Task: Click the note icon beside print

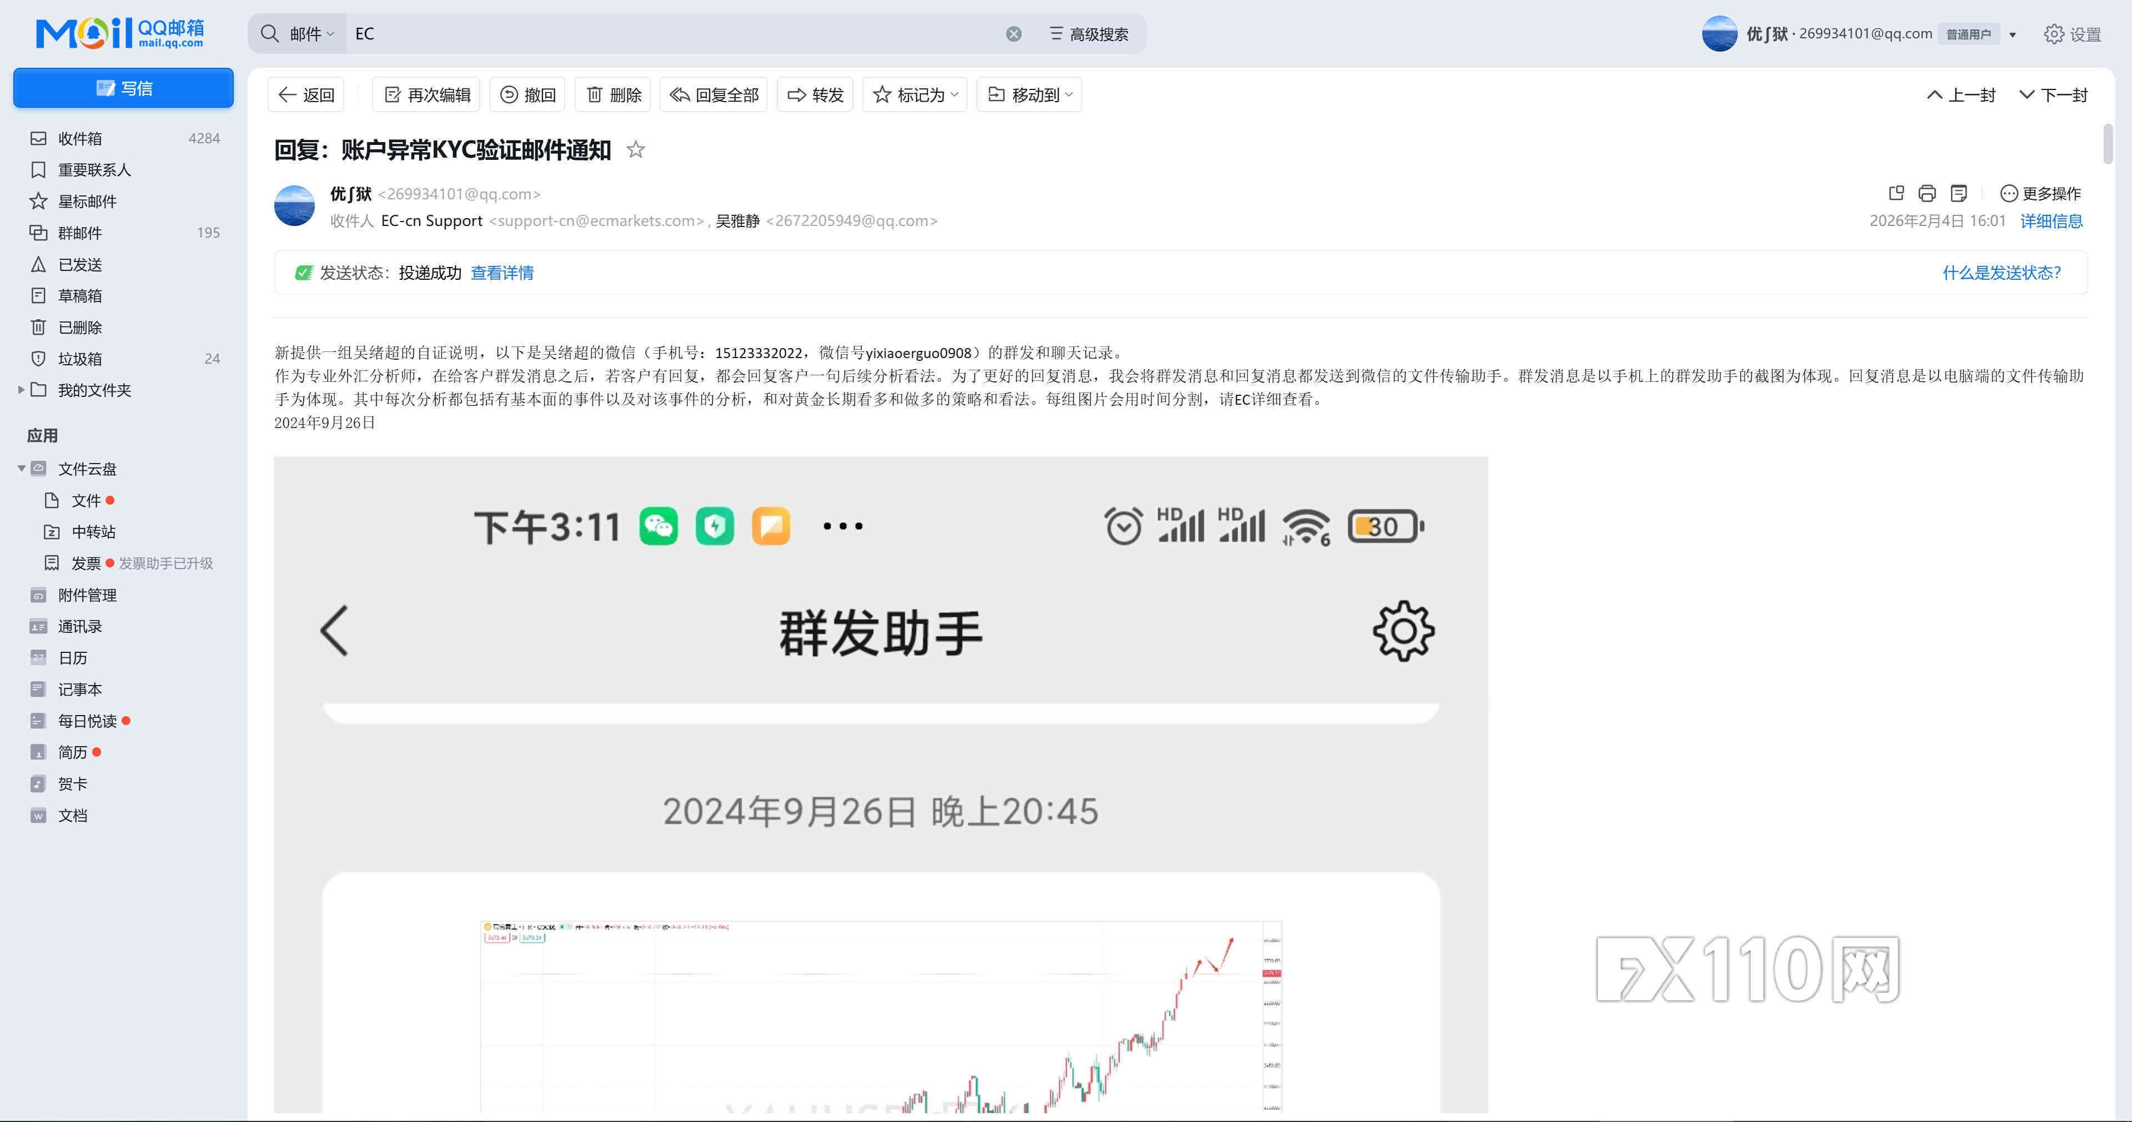Action: click(x=1959, y=193)
